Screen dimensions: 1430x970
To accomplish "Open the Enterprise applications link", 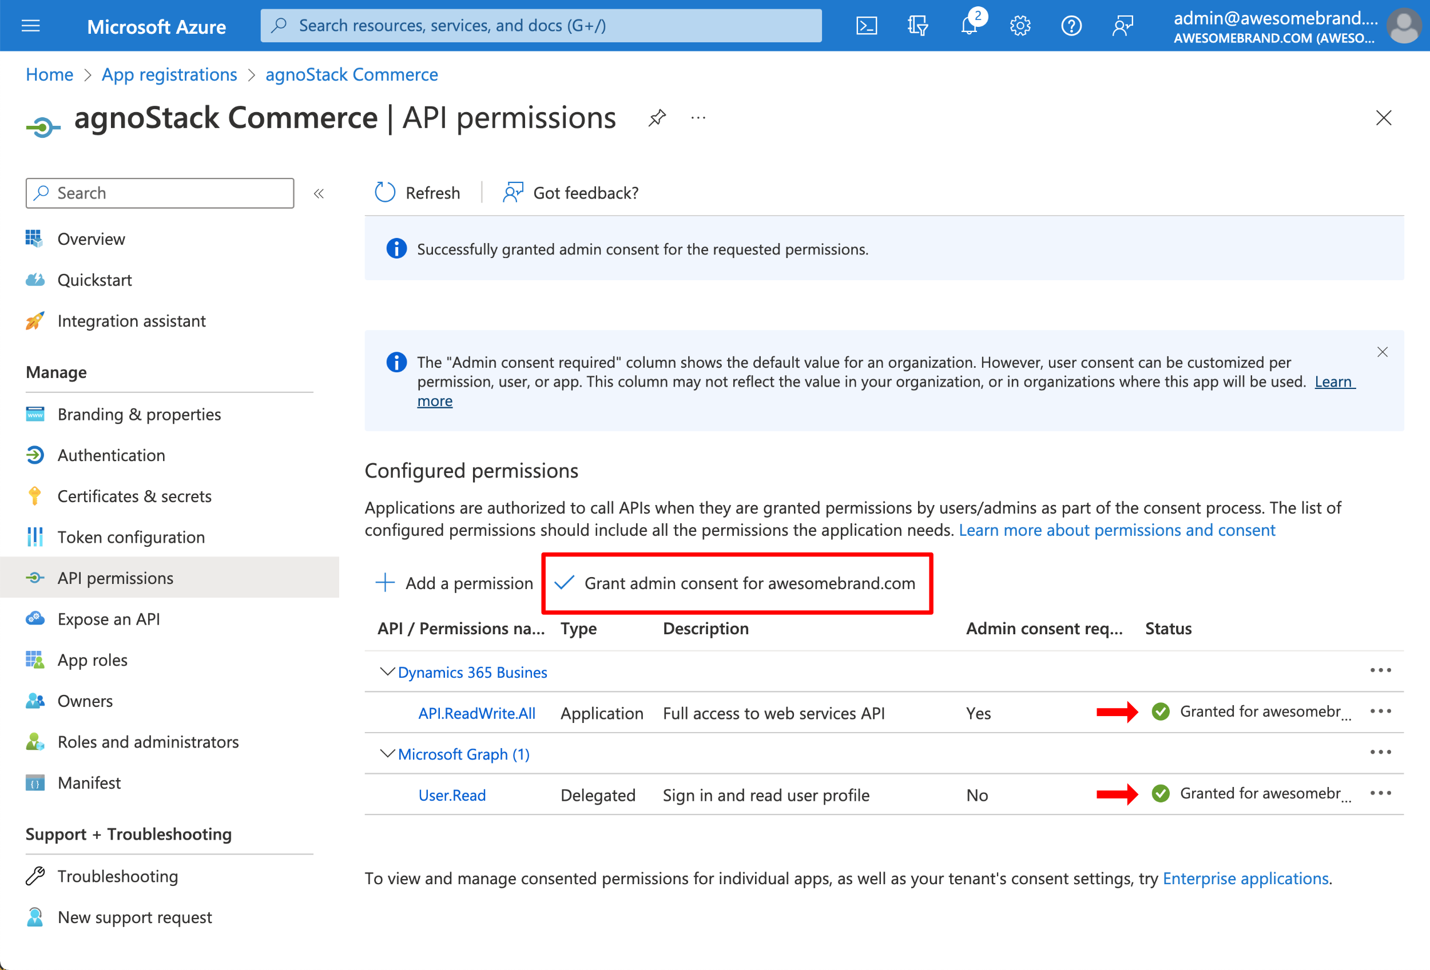I will (1245, 878).
